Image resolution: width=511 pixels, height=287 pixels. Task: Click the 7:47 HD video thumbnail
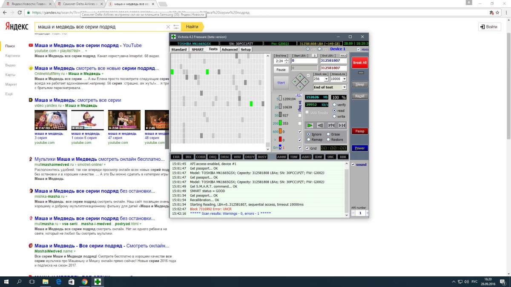(x=51, y=120)
